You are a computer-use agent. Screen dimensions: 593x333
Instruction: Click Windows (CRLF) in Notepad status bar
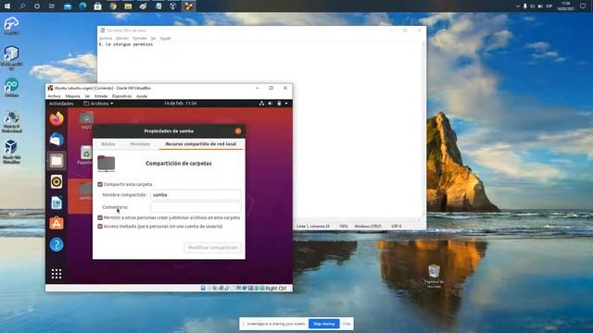368,226
